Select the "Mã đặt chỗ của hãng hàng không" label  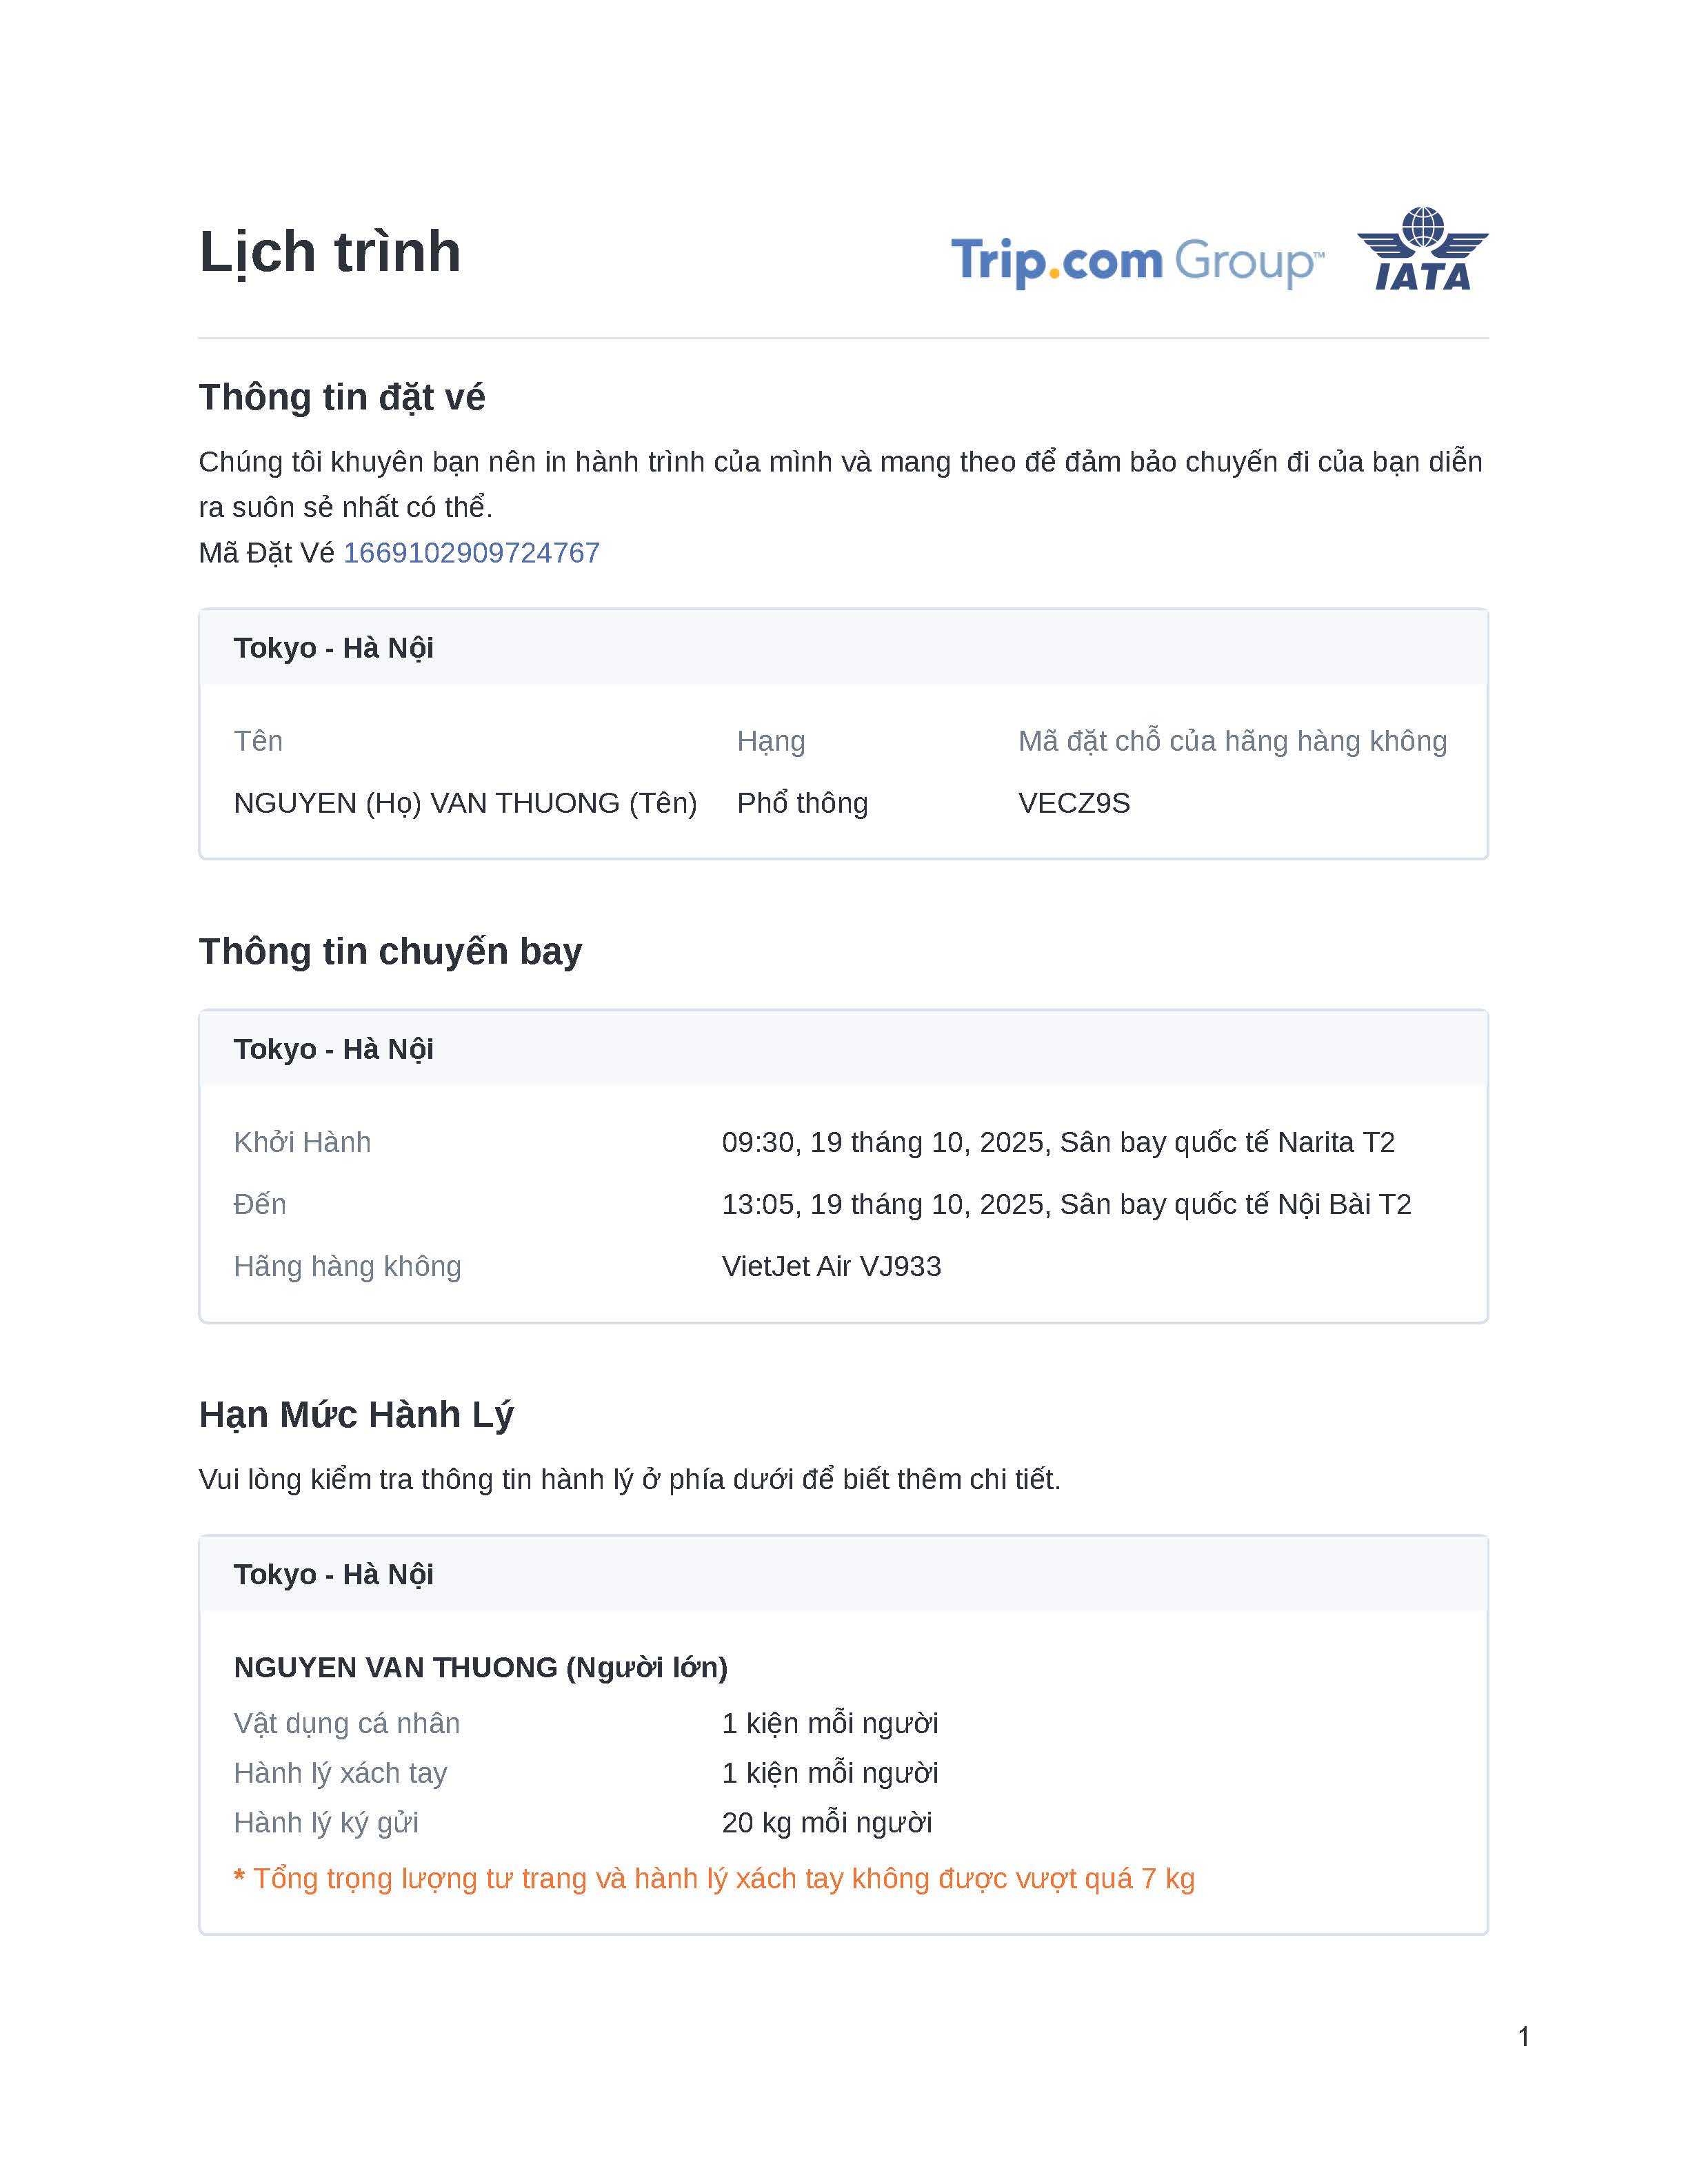[1232, 741]
